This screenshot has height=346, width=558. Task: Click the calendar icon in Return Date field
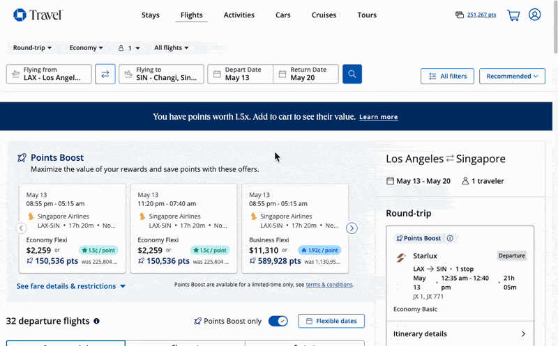282,74
